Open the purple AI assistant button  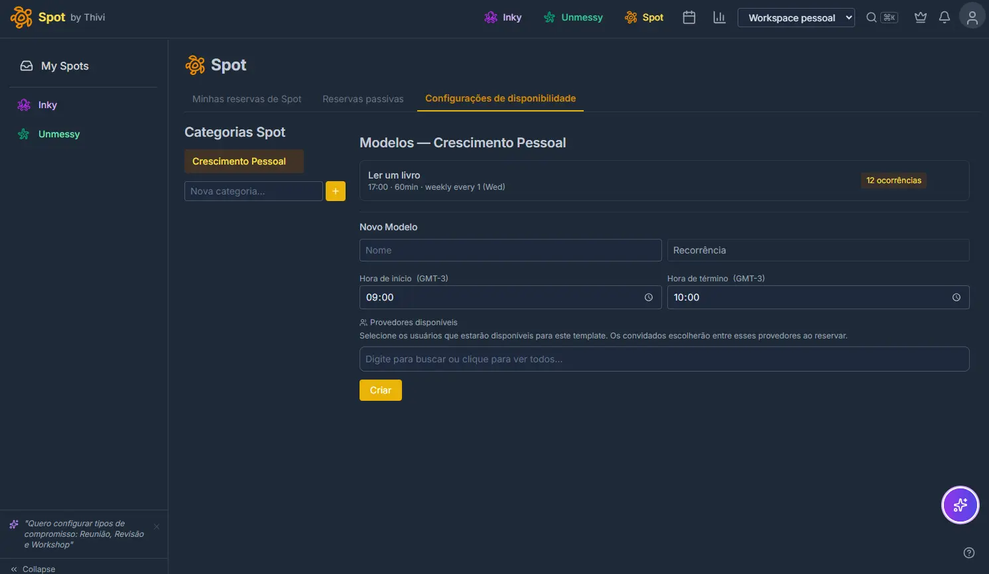[x=960, y=505]
